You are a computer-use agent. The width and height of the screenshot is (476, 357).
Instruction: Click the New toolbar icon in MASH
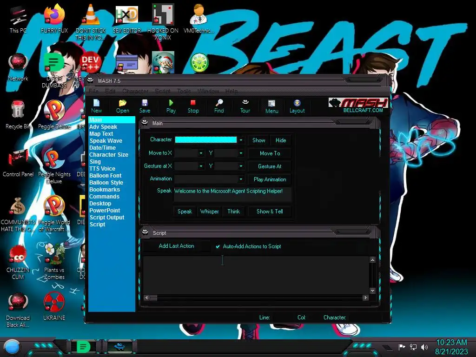coord(96,106)
